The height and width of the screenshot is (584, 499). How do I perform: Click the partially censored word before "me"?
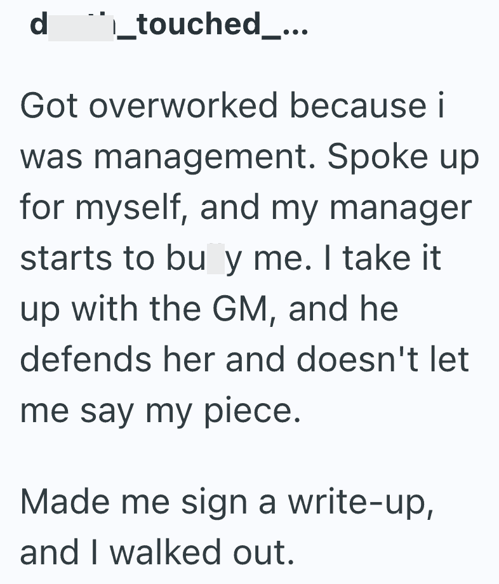[205, 259]
